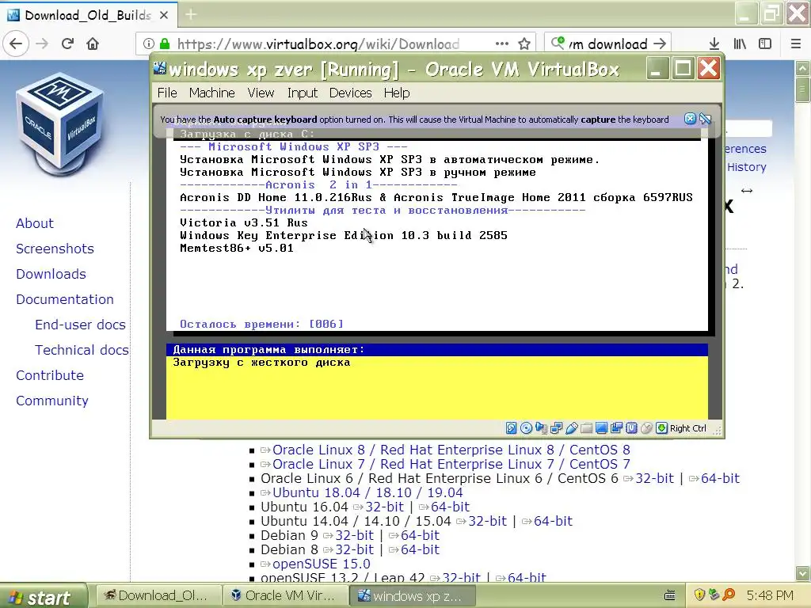Open the Downloads sidebar link
811x608 pixels.
click(51, 274)
